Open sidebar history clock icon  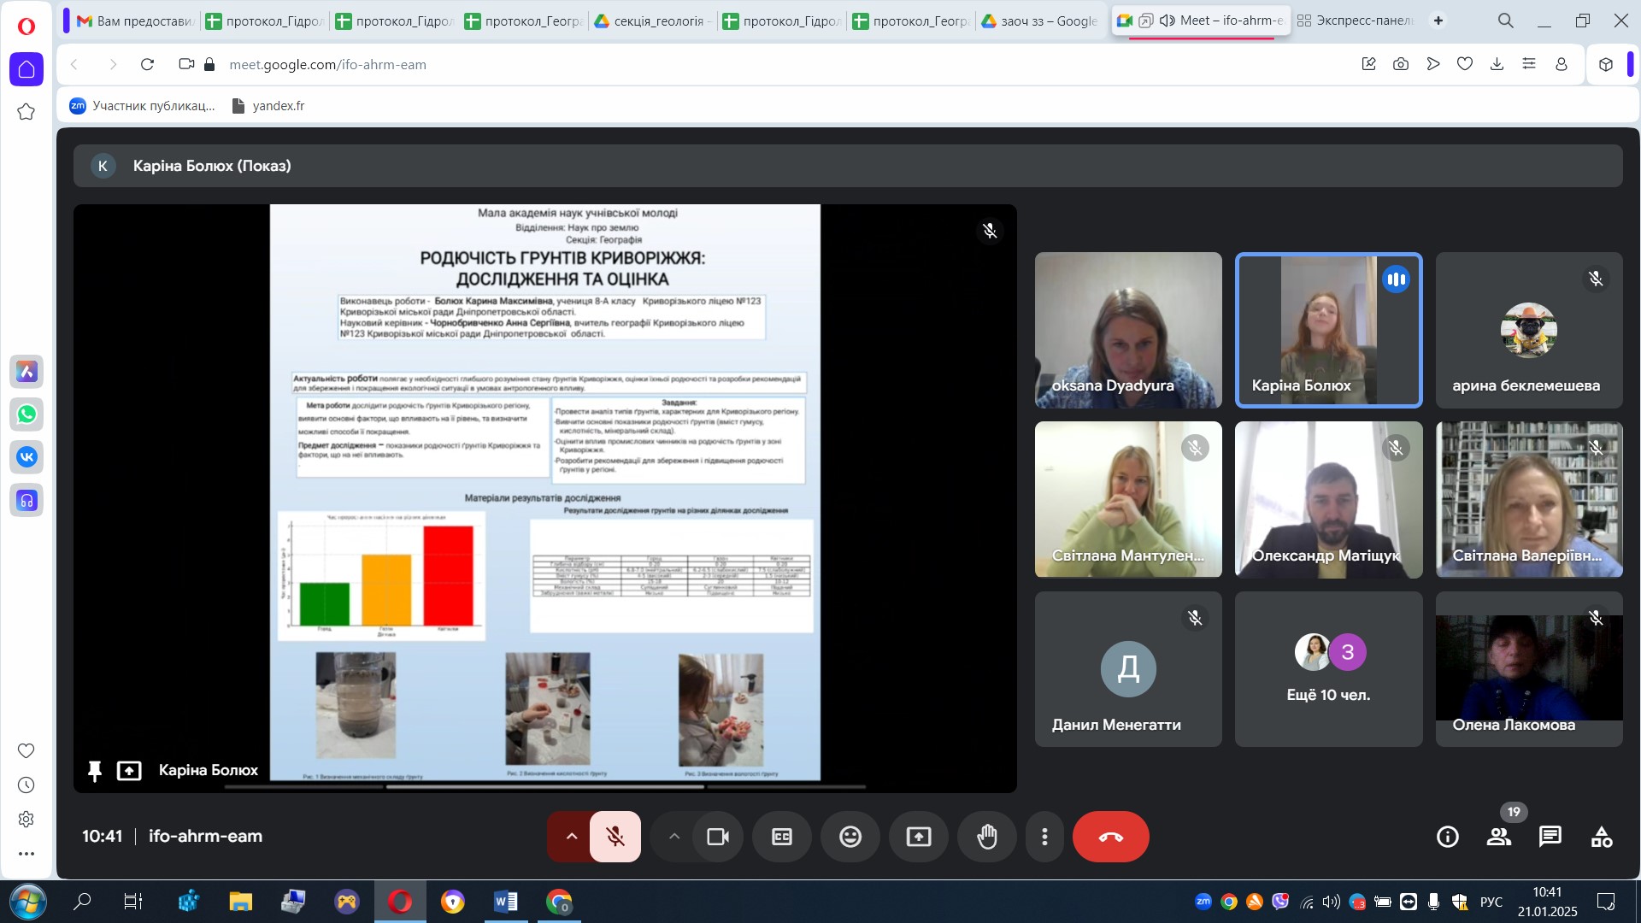[x=26, y=785]
